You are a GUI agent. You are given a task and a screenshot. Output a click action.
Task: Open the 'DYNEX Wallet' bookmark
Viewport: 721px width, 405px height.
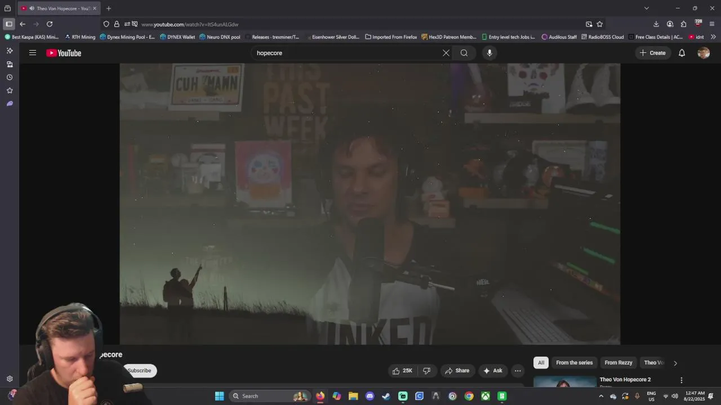[177, 37]
